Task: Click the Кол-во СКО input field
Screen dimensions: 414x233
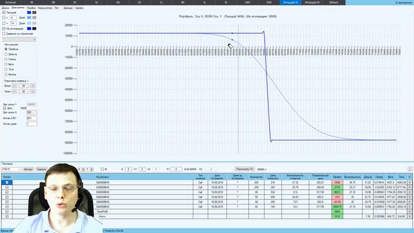Action: point(32,118)
